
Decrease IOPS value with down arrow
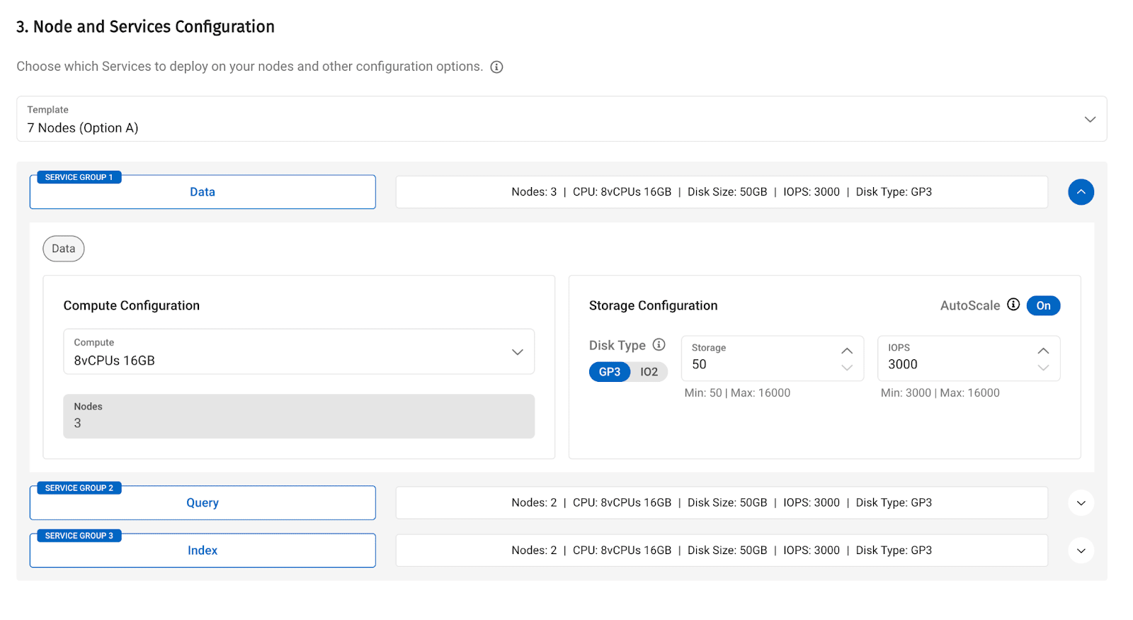[x=1043, y=368]
